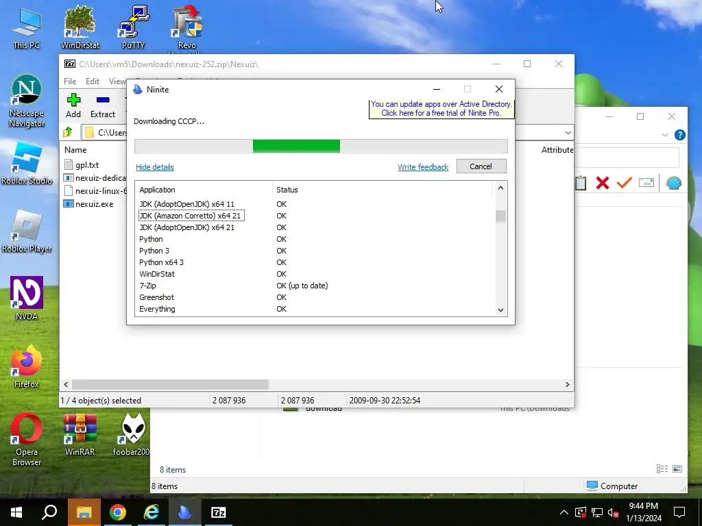Open Revo Uninstaller desktop shortcut
The width and height of the screenshot is (702, 526).
pyautogui.click(x=187, y=28)
